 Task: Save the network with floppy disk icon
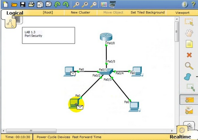[x=23, y=5]
